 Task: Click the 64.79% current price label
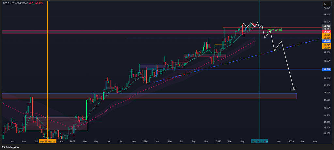[x=327, y=26]
